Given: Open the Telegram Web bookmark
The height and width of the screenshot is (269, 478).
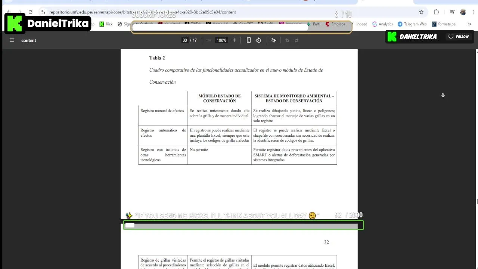Looking at the screenshot, I should click(412, 24).
